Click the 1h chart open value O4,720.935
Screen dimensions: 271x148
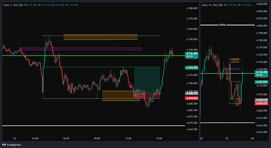tap(231, 5)
